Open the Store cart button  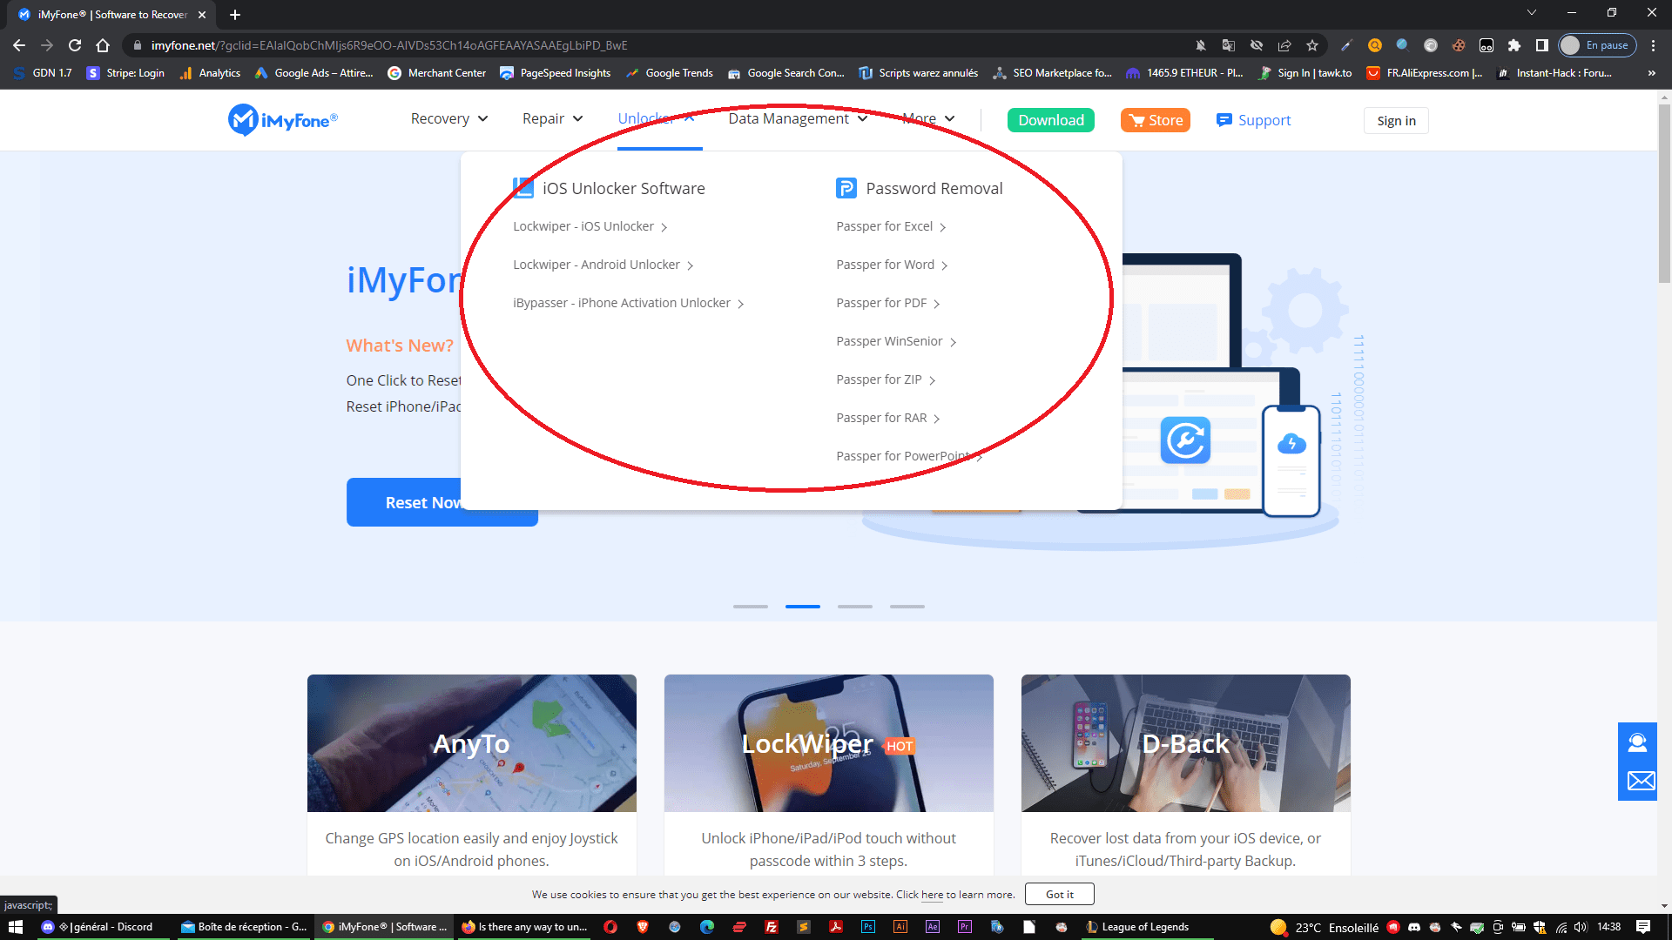coord(1156,120)
